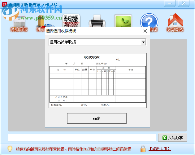Screen dimensions: 195x155
Task: Click the 选择通用收据模板 dialog title
Action: (61, 31)
